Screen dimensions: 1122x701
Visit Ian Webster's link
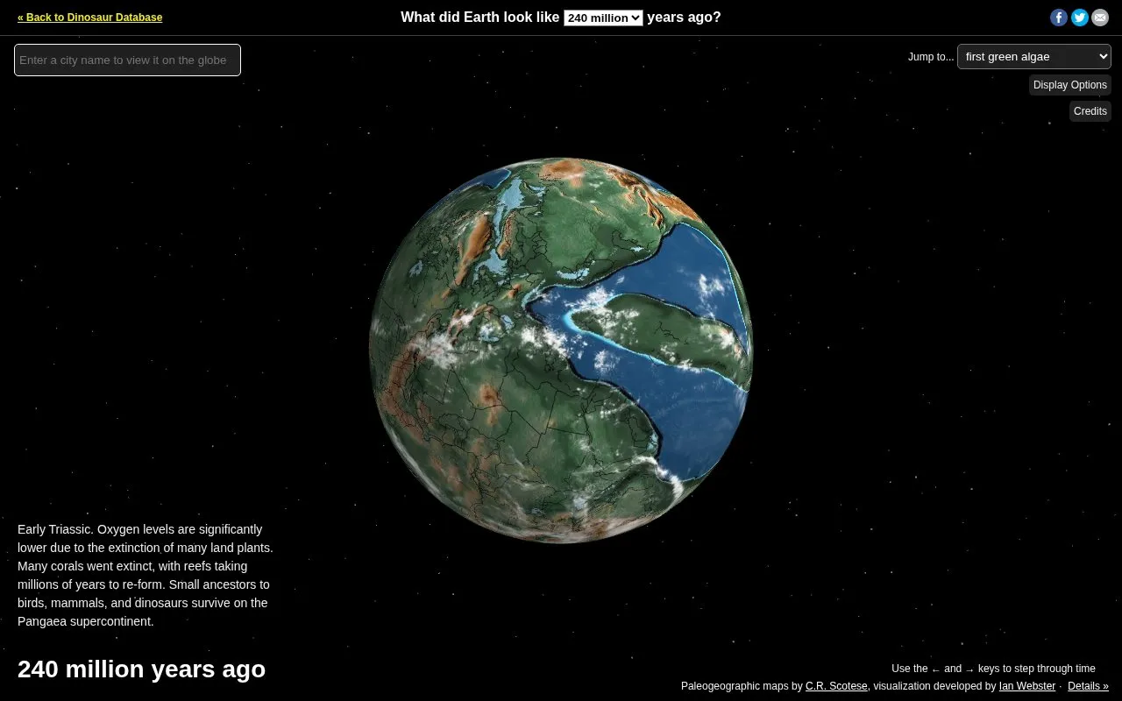click(x=1027, y=686)
